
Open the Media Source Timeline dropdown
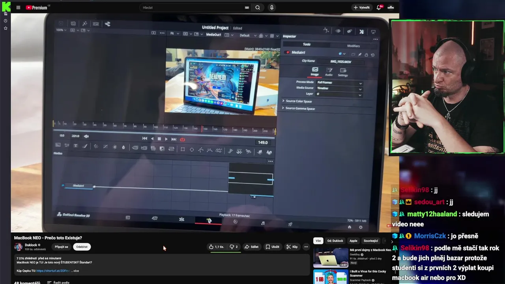tap(339, 89)
